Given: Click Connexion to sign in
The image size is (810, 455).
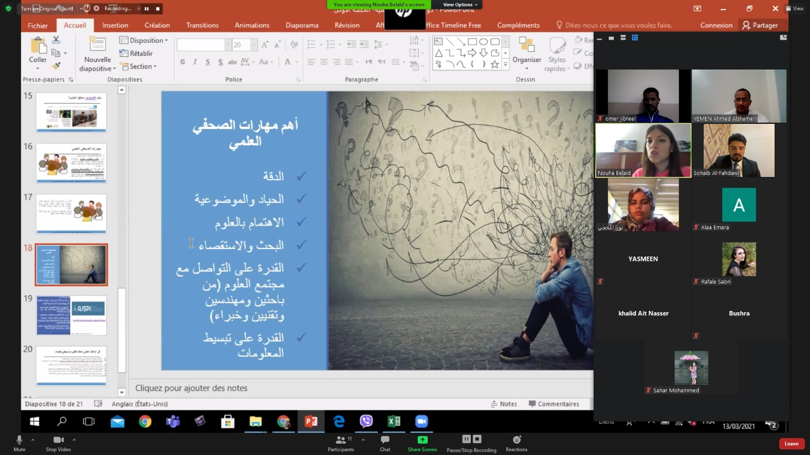Looking at the screenshot, I should coord(716,25).
